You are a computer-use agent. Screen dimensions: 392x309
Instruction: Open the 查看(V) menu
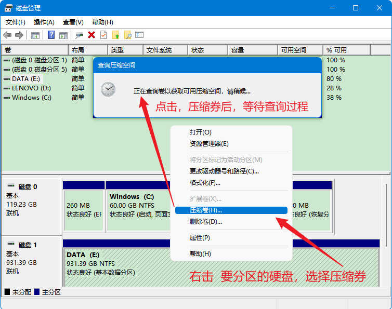73,22
